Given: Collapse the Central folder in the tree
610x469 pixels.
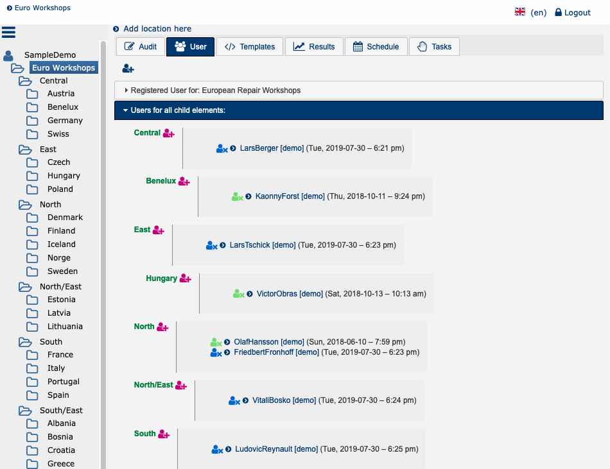Looking at the screenshot, I should click(25, 81).
